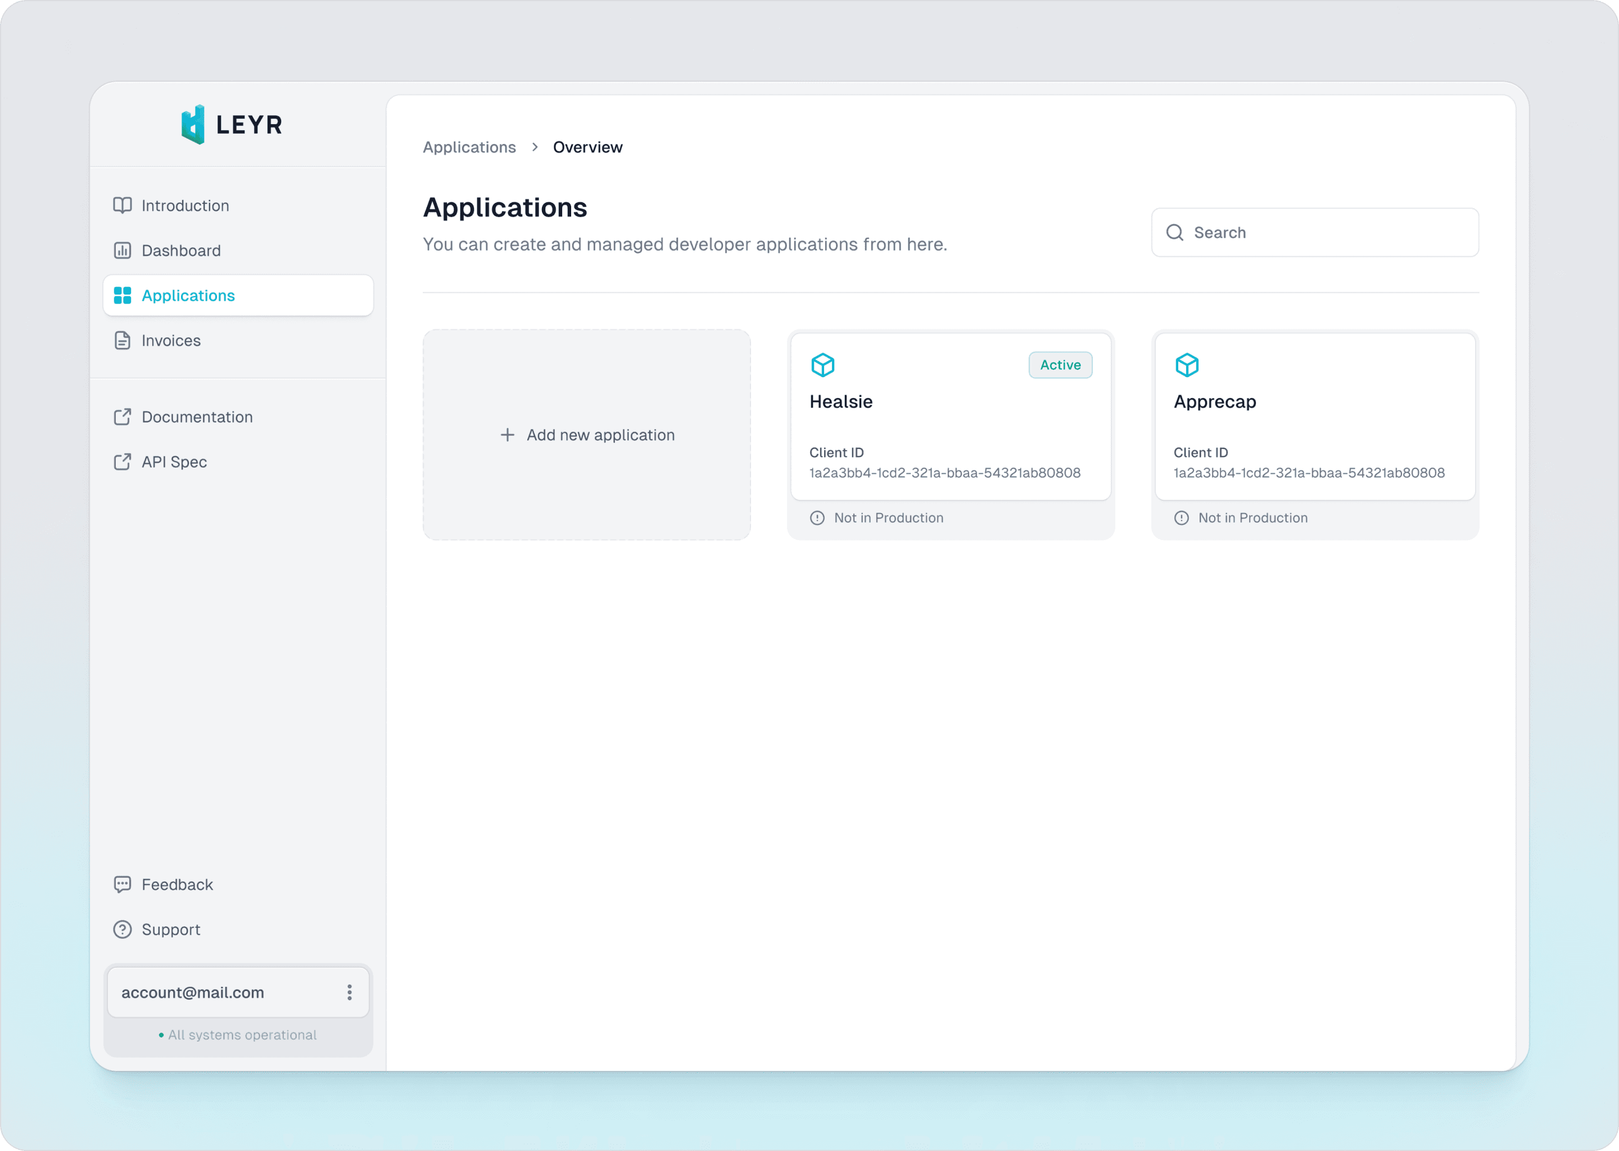Open the Healsie application card title
This screenshot has height=1151, width=1619.
click(840, 401)
